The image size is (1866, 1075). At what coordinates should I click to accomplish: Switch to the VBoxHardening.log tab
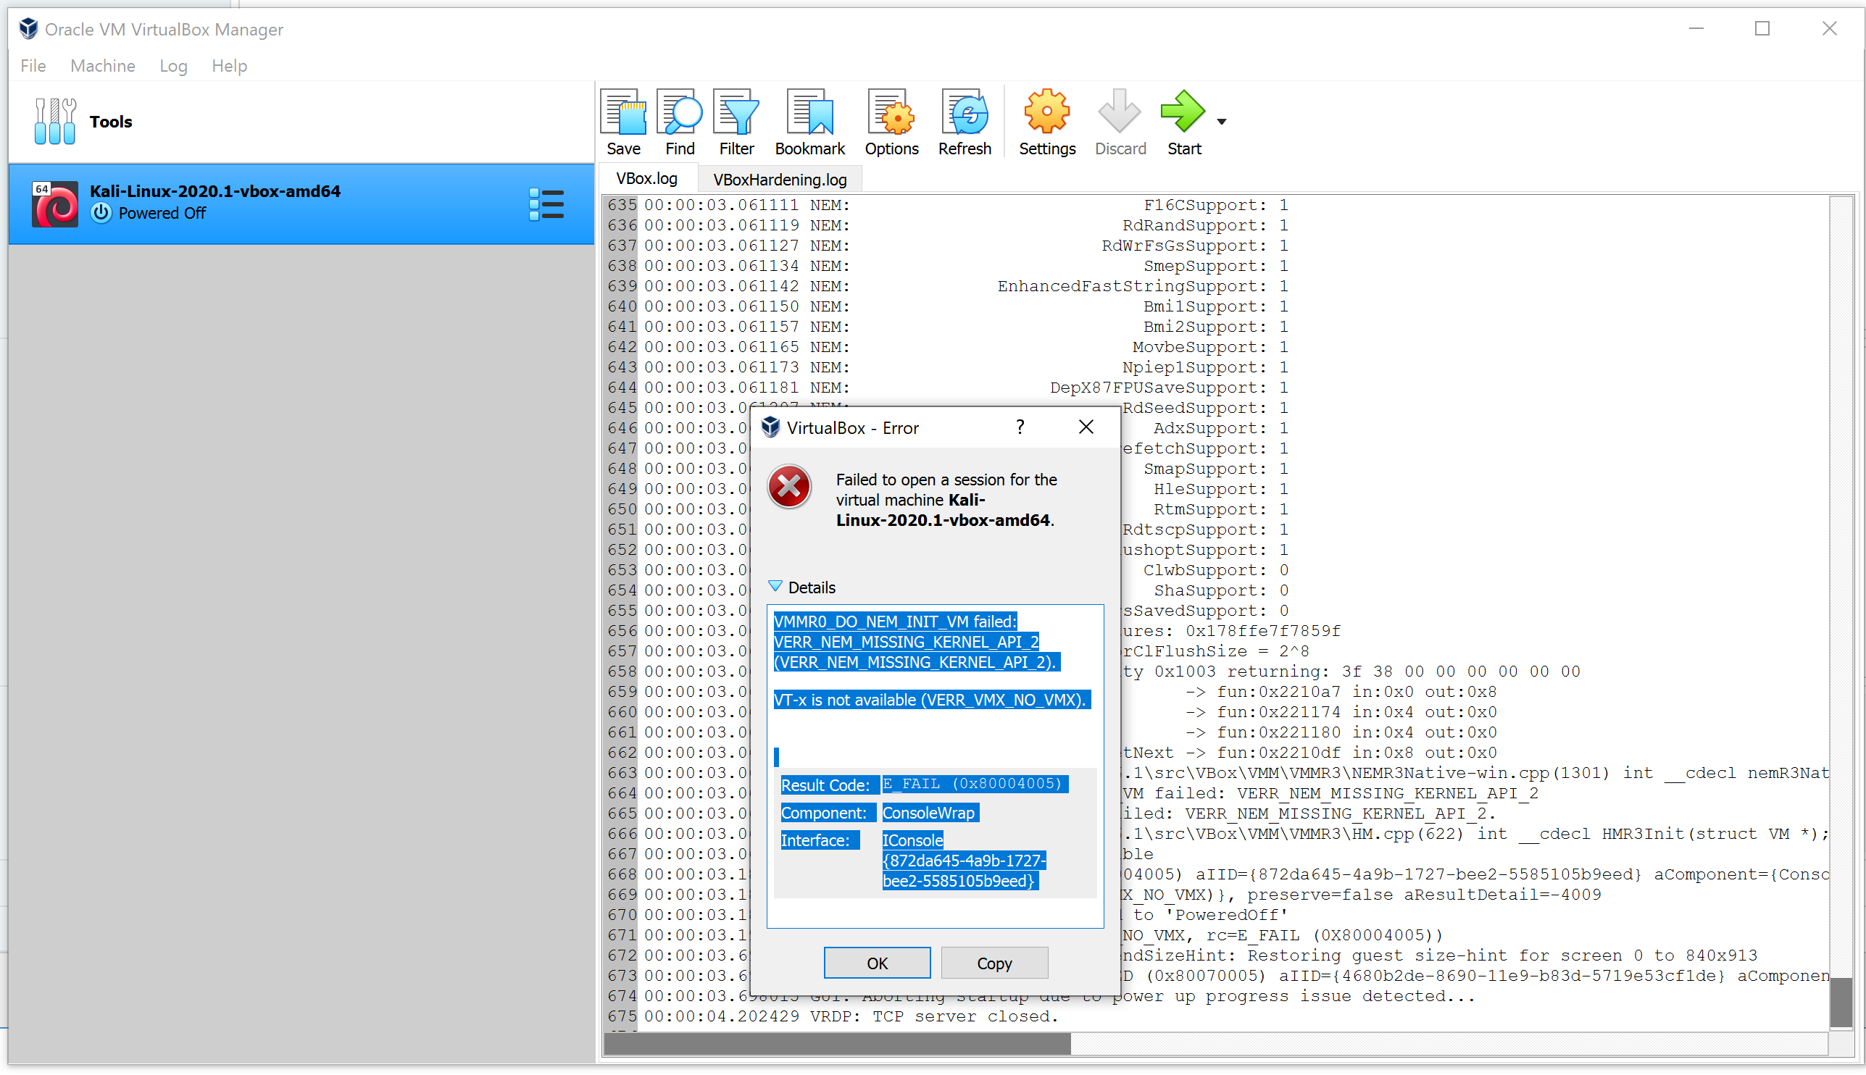(x=780, y=180)
